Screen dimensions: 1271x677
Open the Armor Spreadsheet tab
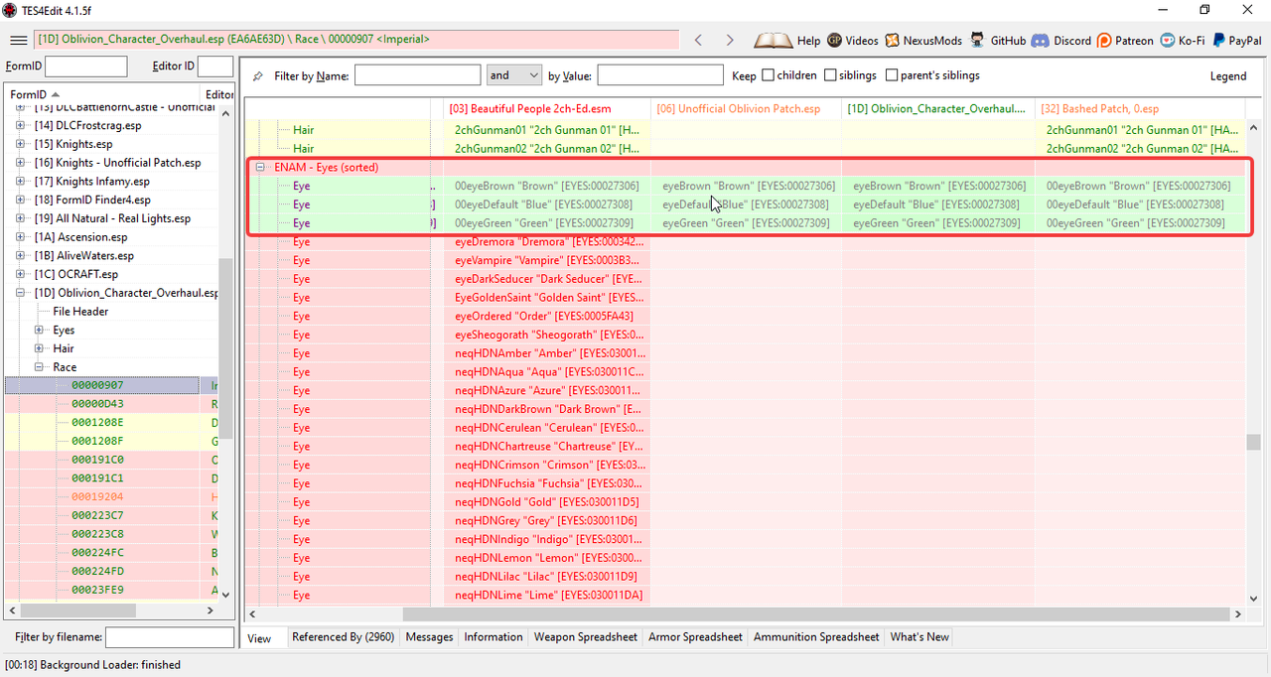tap(695, 637)
